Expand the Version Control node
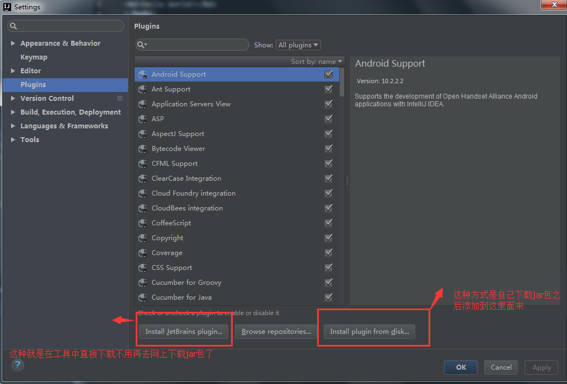The width and height of the screenshot is (567, 384). 13,98
